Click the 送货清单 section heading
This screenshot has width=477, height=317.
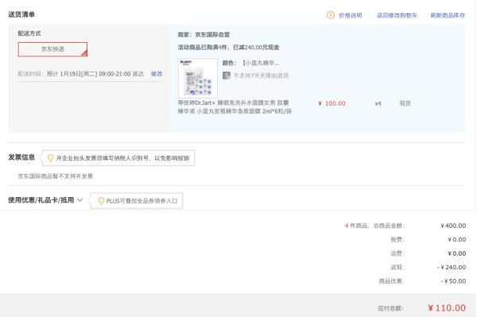click(21, 14)
